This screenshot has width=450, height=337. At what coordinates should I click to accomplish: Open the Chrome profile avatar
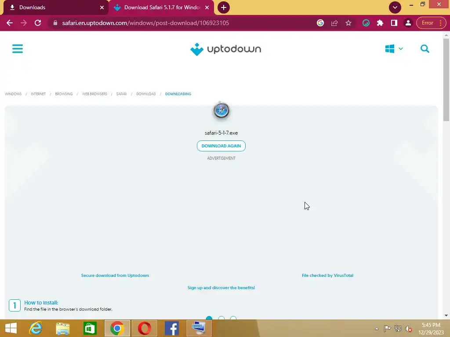pyautogui.click(x=408, y=23)
